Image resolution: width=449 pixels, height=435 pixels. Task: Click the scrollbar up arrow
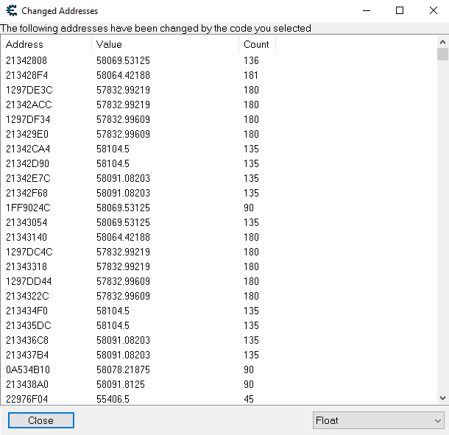coord(442,40)
